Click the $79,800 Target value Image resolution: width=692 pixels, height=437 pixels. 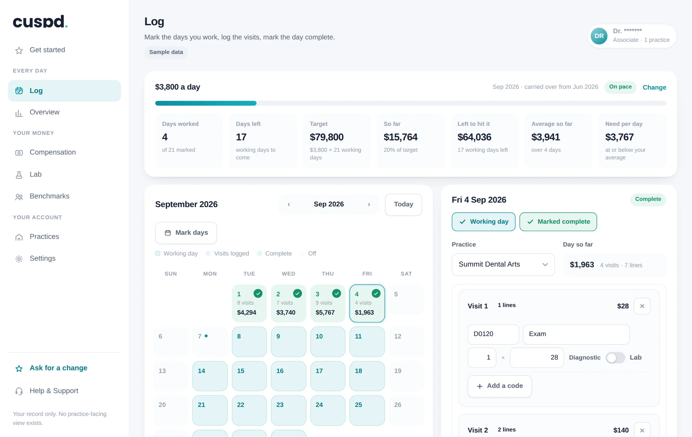tap(327, 137)
